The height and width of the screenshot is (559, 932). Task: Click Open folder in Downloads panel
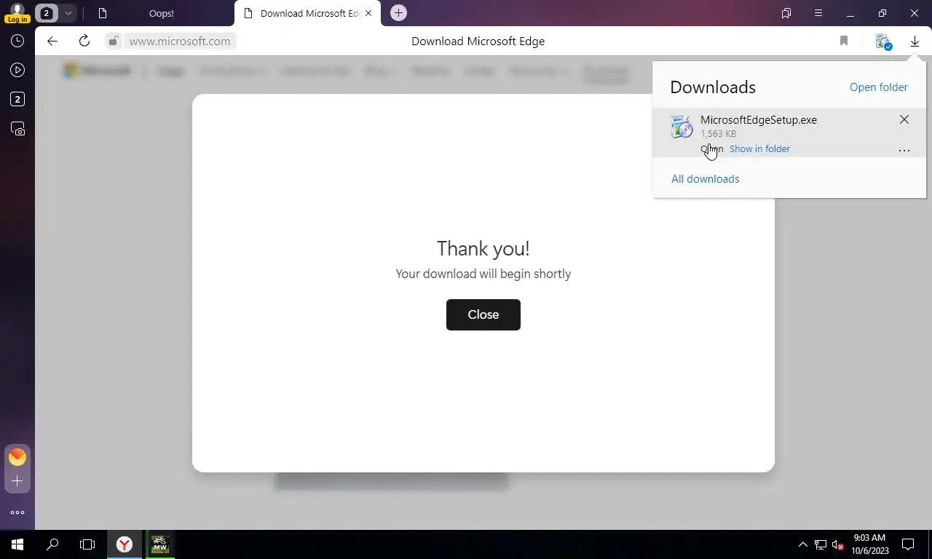[x=878, y=87]
